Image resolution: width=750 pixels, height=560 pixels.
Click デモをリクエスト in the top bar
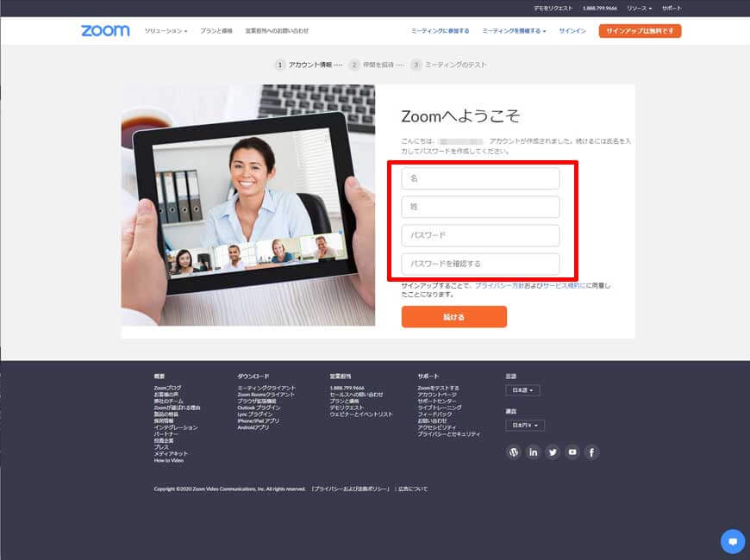[x=553, y=8]
